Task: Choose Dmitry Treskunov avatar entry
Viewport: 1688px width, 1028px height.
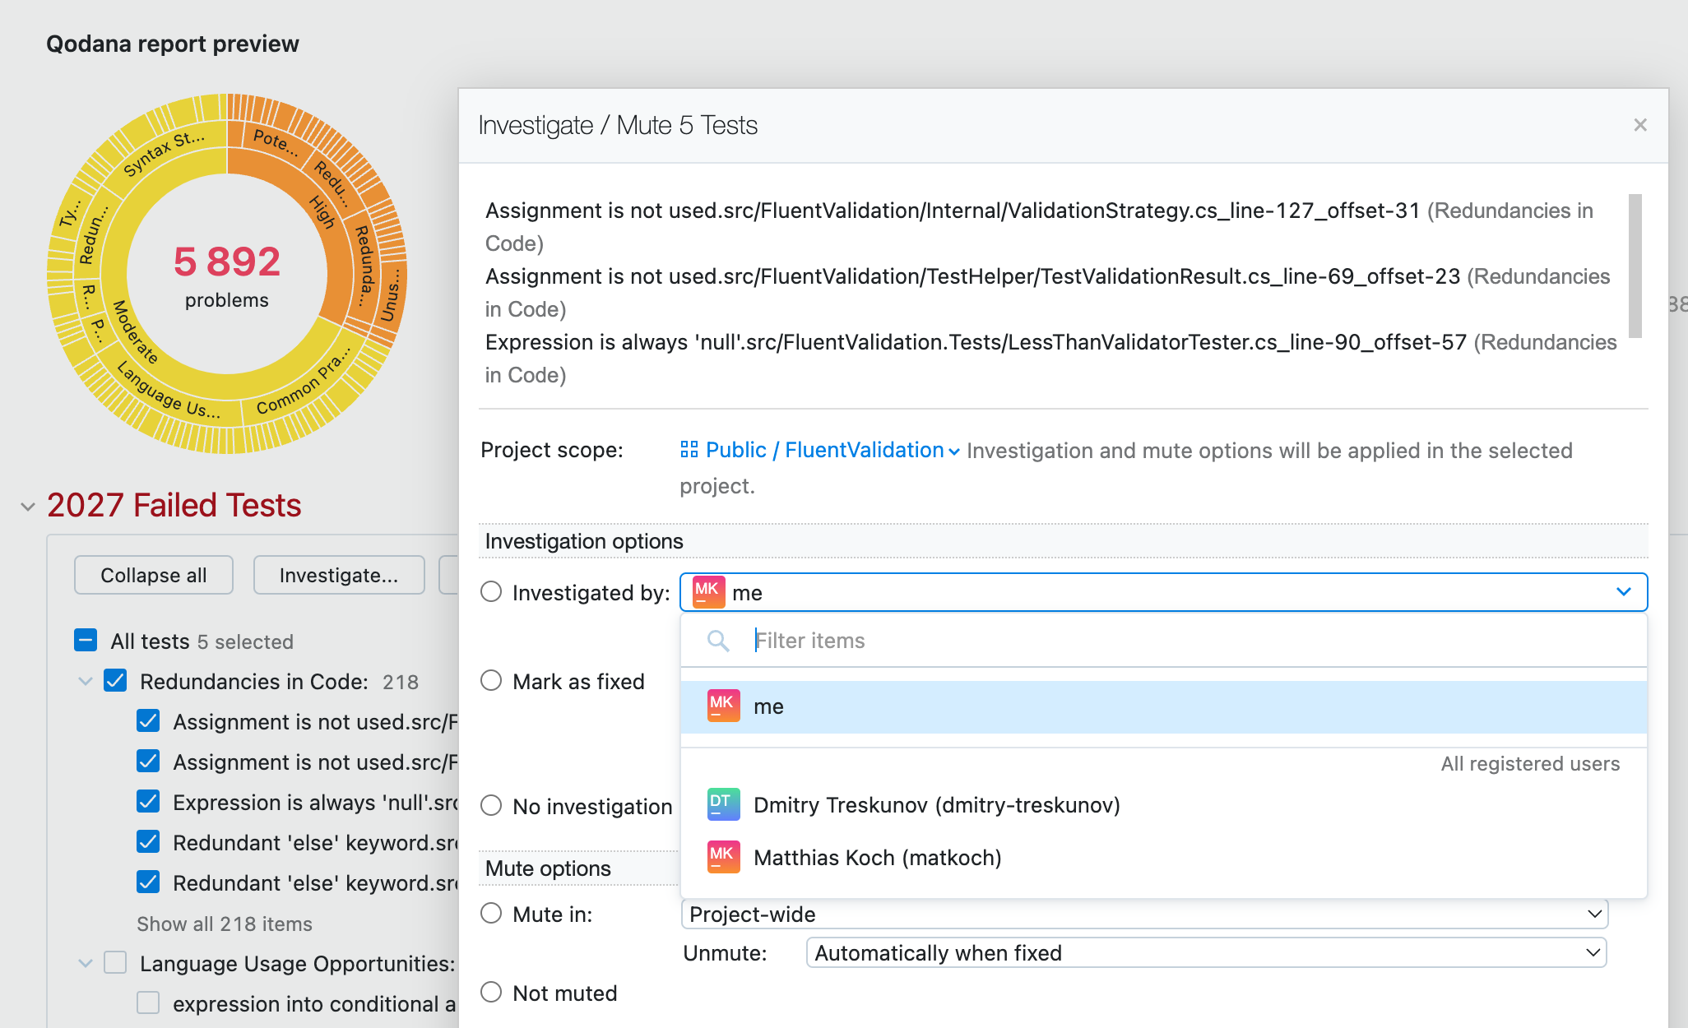Action: click(723, 804)
